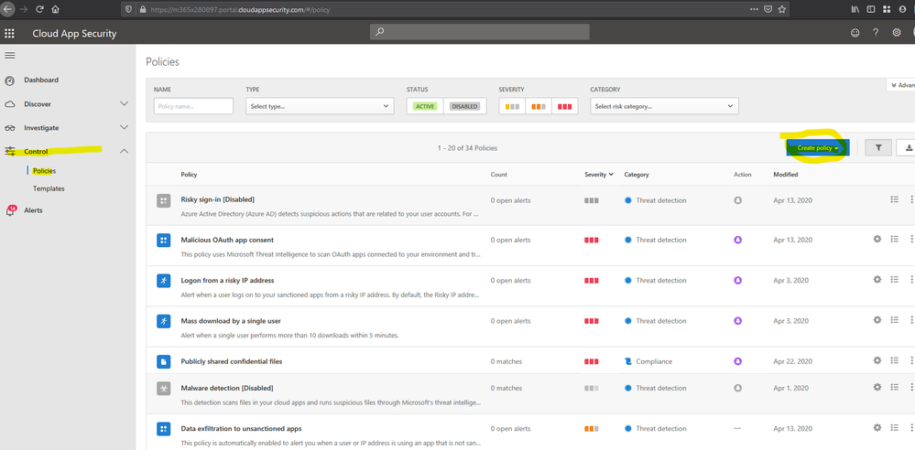Collapse the Control section chevron
This screenshot has width=915, height=450.
coord(124,151)
